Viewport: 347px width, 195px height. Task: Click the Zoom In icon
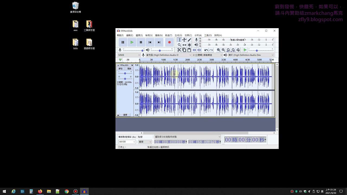(x=219, y=50)
